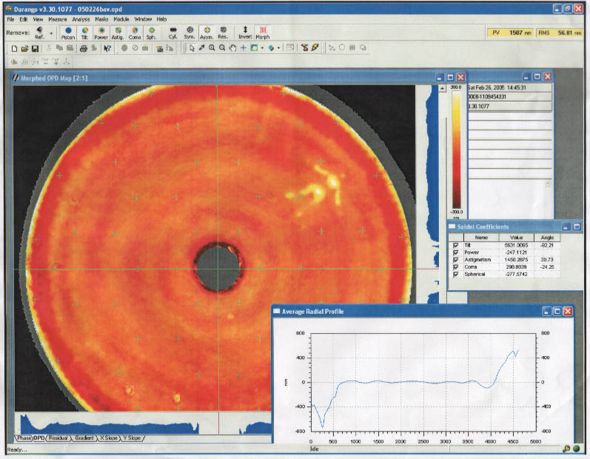The image size is (590, 459).
Task: Click the PV 1507 nm readout
Action: [x=511, y=33]
